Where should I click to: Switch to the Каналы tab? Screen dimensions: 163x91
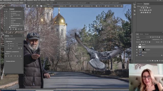(141, 34)
